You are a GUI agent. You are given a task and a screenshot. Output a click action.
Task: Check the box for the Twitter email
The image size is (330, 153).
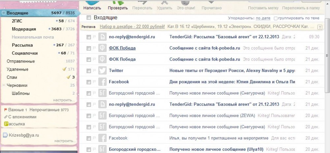click(88, 71)
